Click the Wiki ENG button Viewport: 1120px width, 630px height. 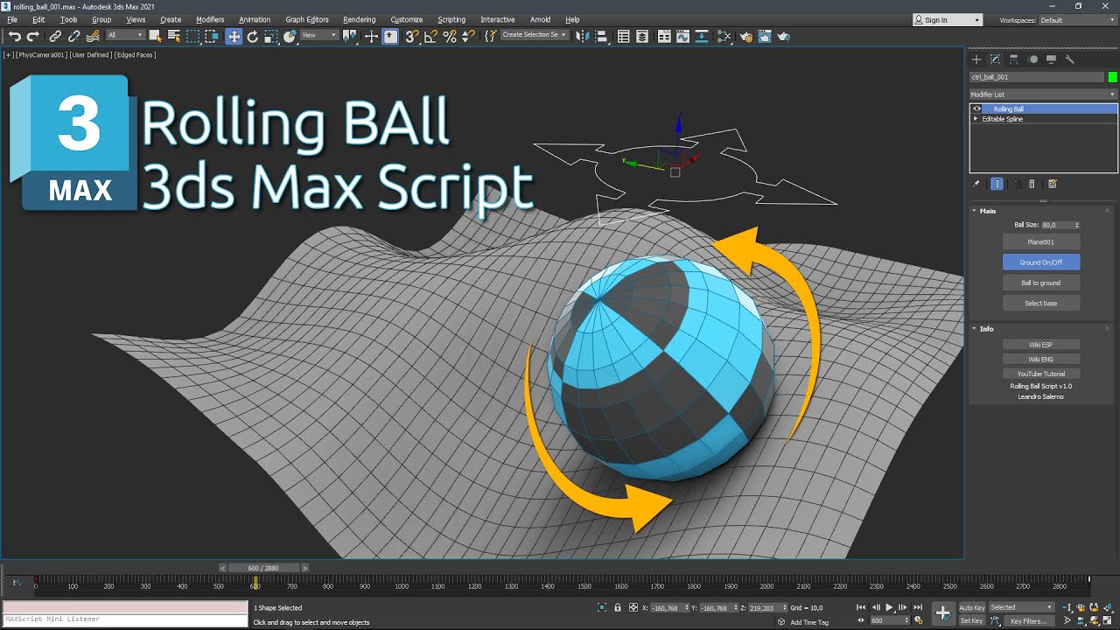(x=1041, y=359)
